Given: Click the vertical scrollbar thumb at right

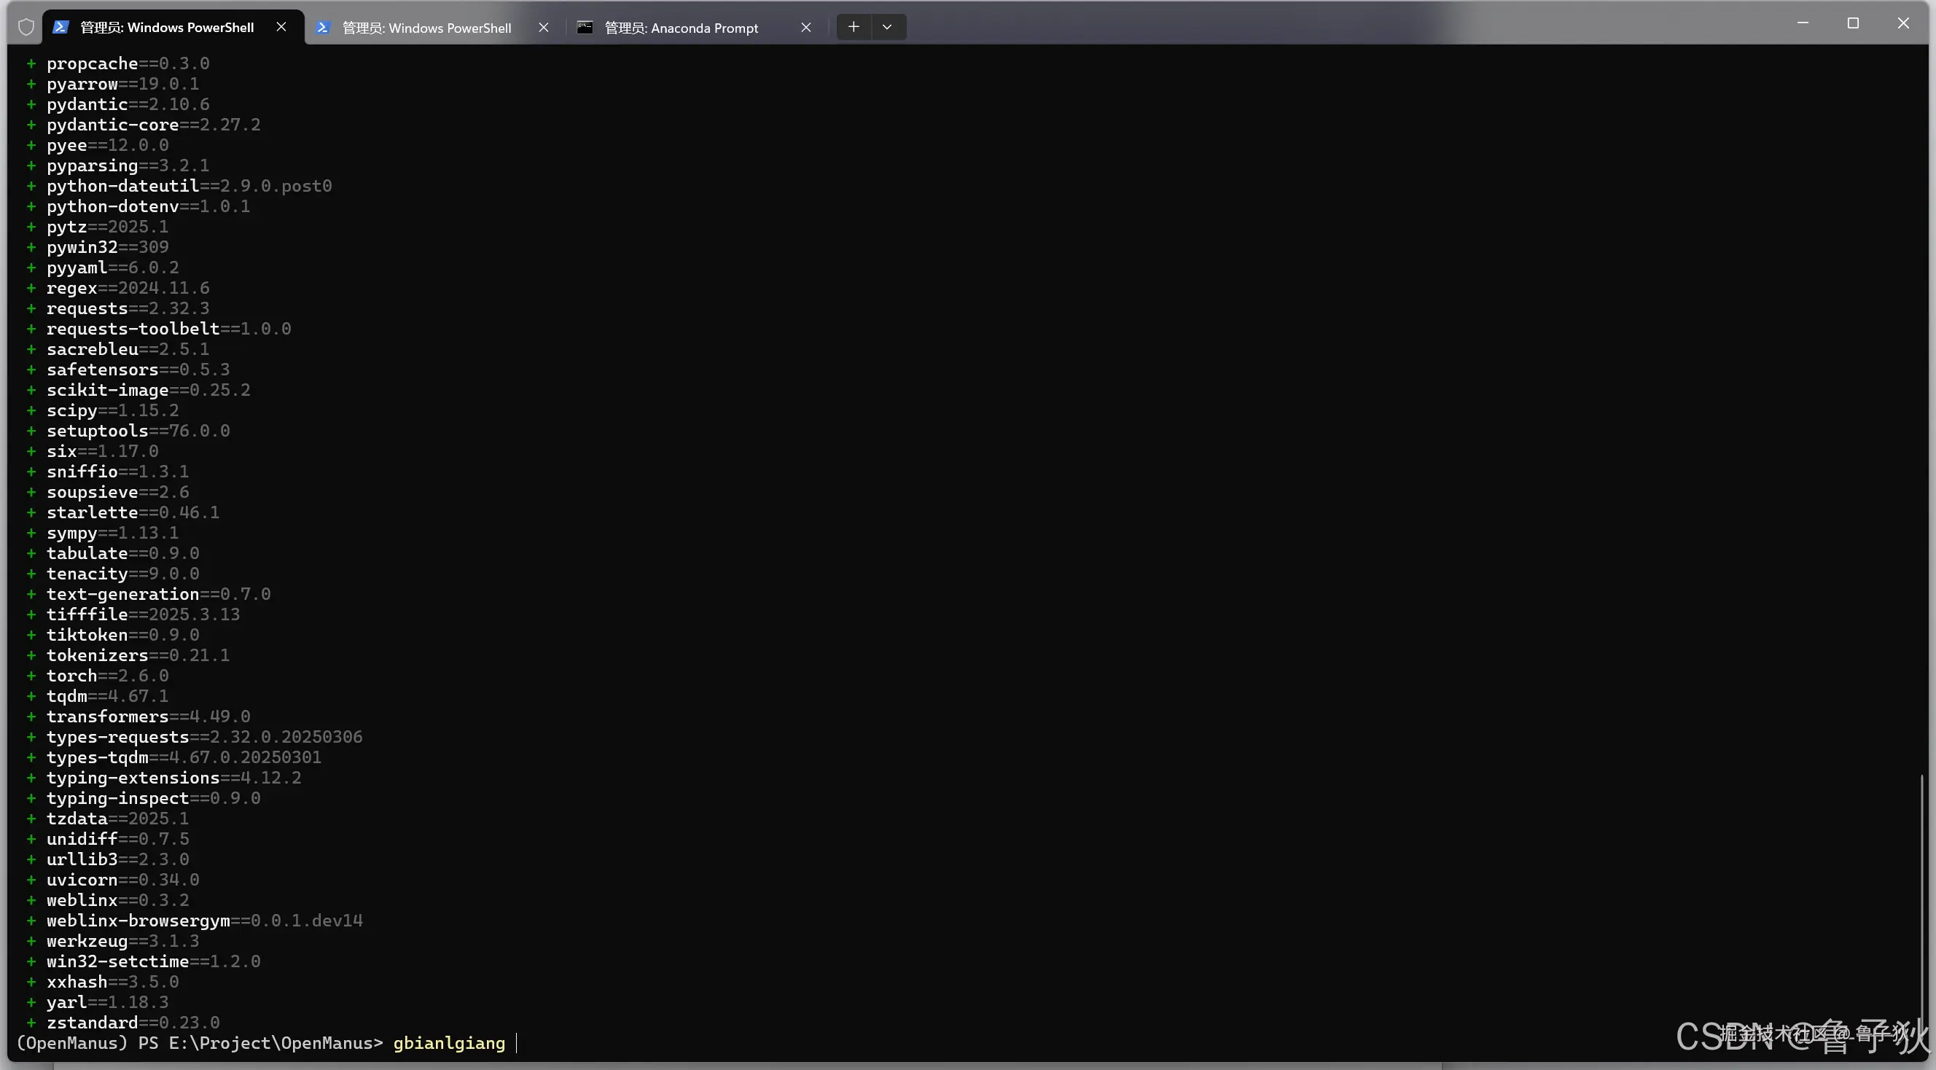Looking at the screenshot, I should (x=1921, y=902).
